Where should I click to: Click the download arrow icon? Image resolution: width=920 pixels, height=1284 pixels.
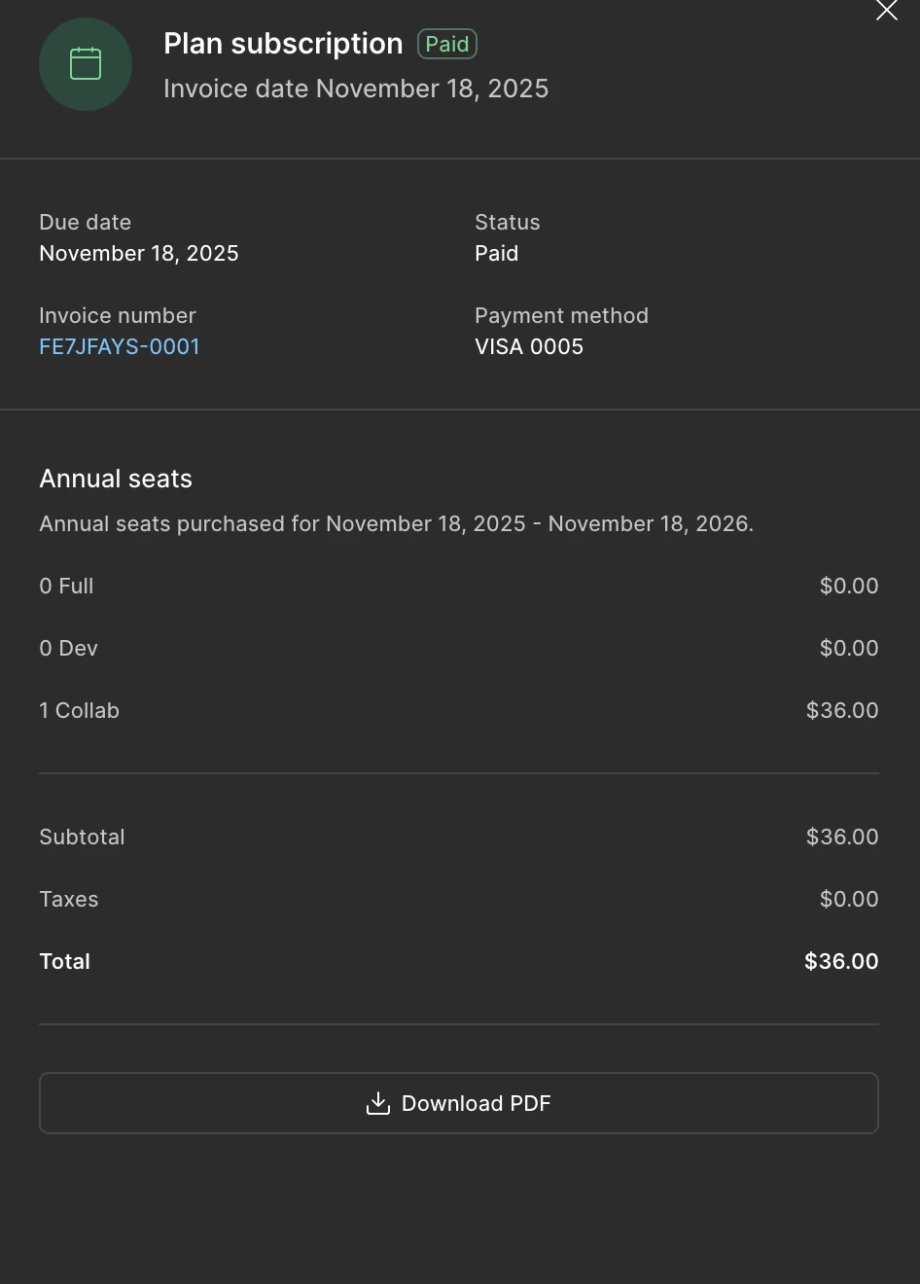(377, 1103)
